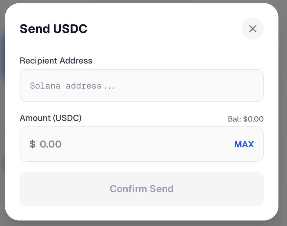The image size is (287, 226).
Task: Click the Confirm Send button
Action: (141, 189)
